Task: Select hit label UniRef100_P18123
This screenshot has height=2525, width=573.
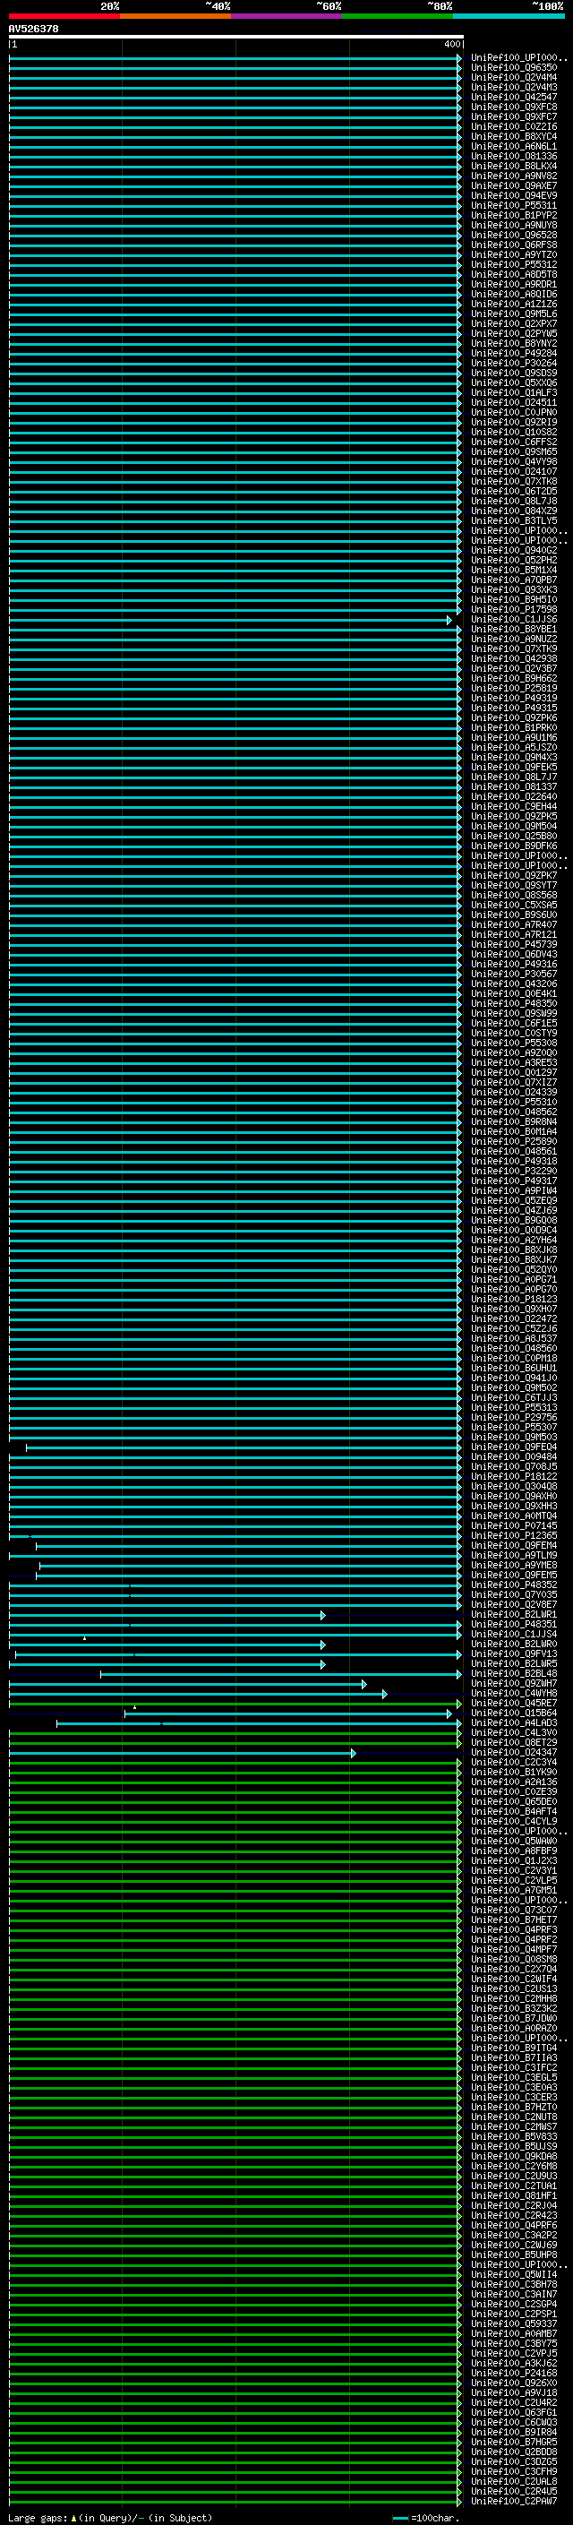Action: point(514,1300)
